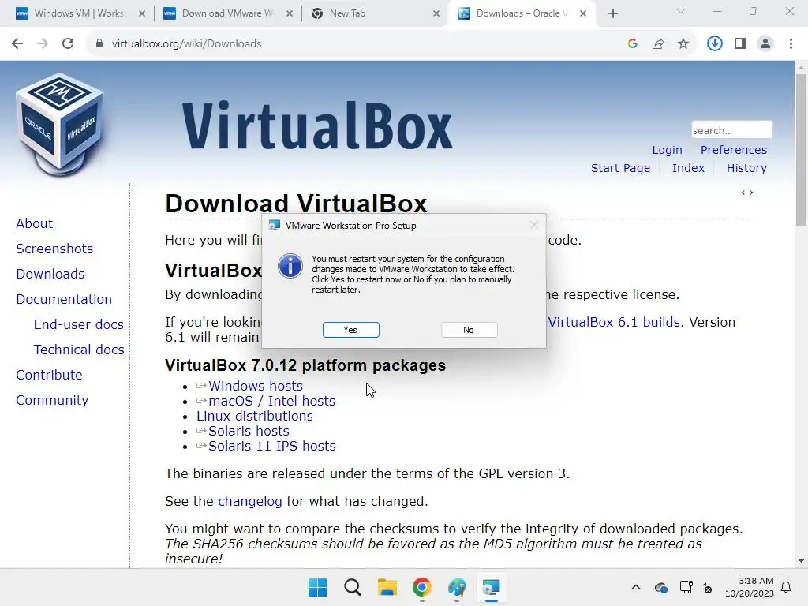This screenshot has height=606, width=808.
Task: Click the width-toggle double-arrow icon
Action: [747, 193]
